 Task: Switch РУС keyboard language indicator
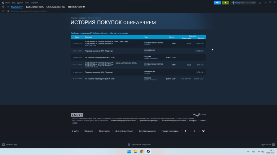(x=254, y=152)
